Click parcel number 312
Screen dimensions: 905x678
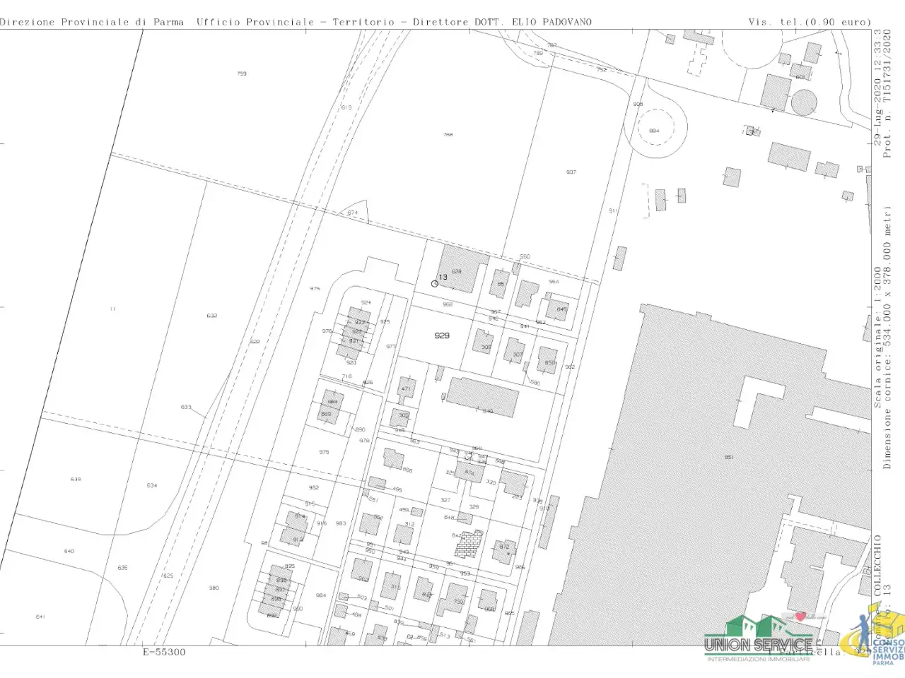click(x=409, y=523)
